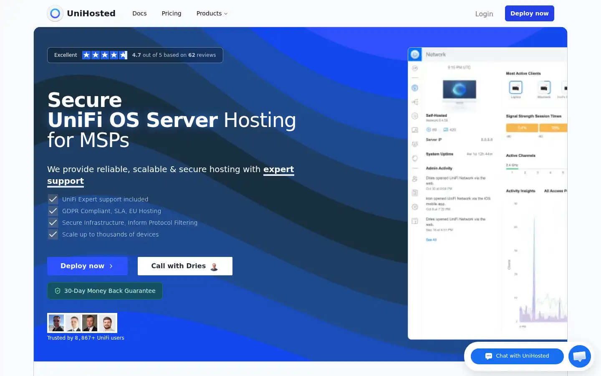Click Dries avatar icon in call button
Image resolution: width=601 pixels, height=376 pixels.
pos(214,267)
